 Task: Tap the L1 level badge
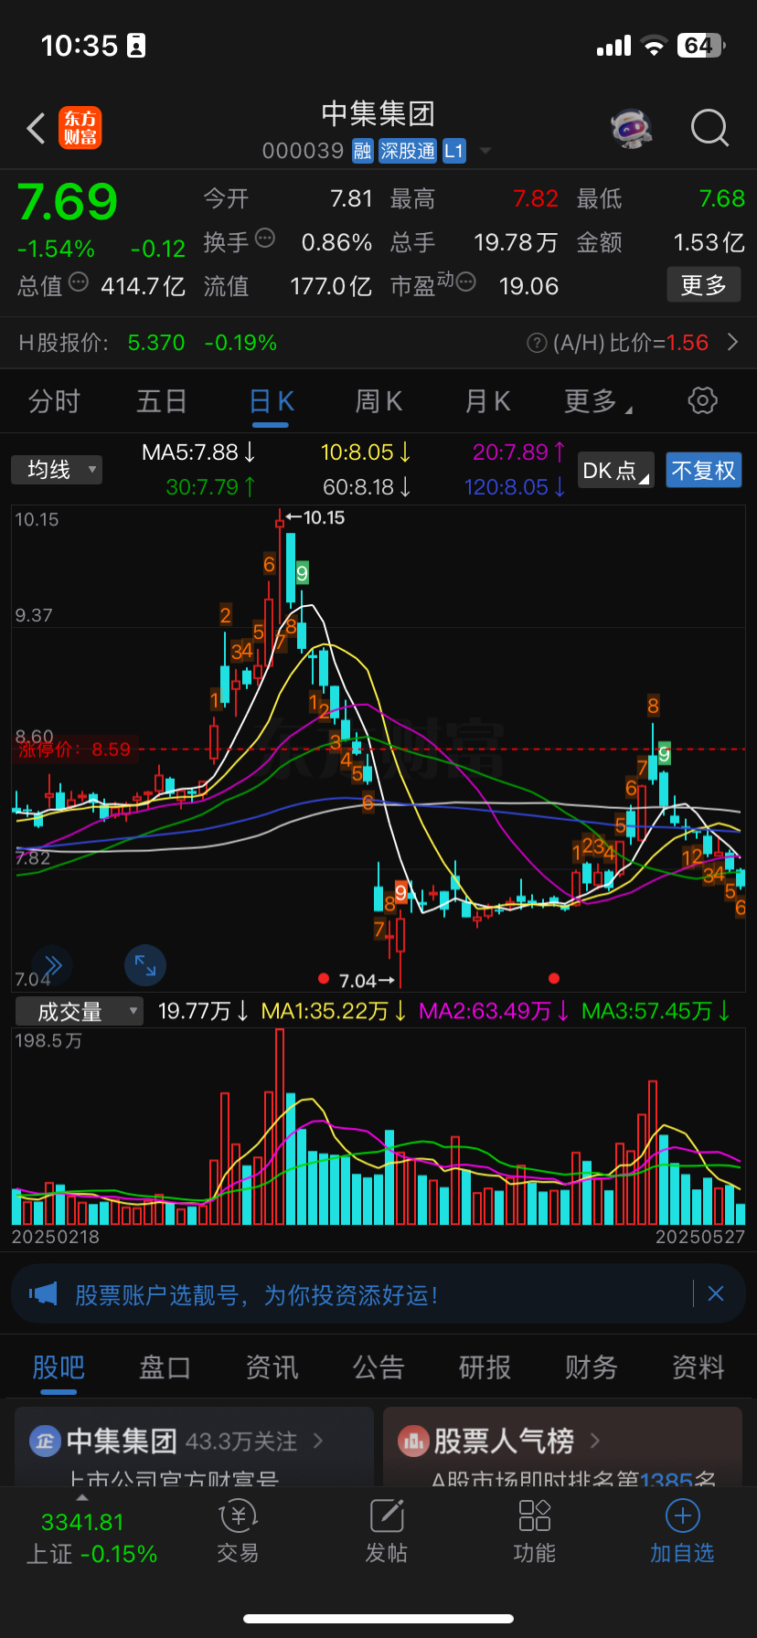(454, 151)
